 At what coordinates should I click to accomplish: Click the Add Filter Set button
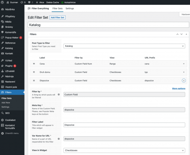[57, 17]
